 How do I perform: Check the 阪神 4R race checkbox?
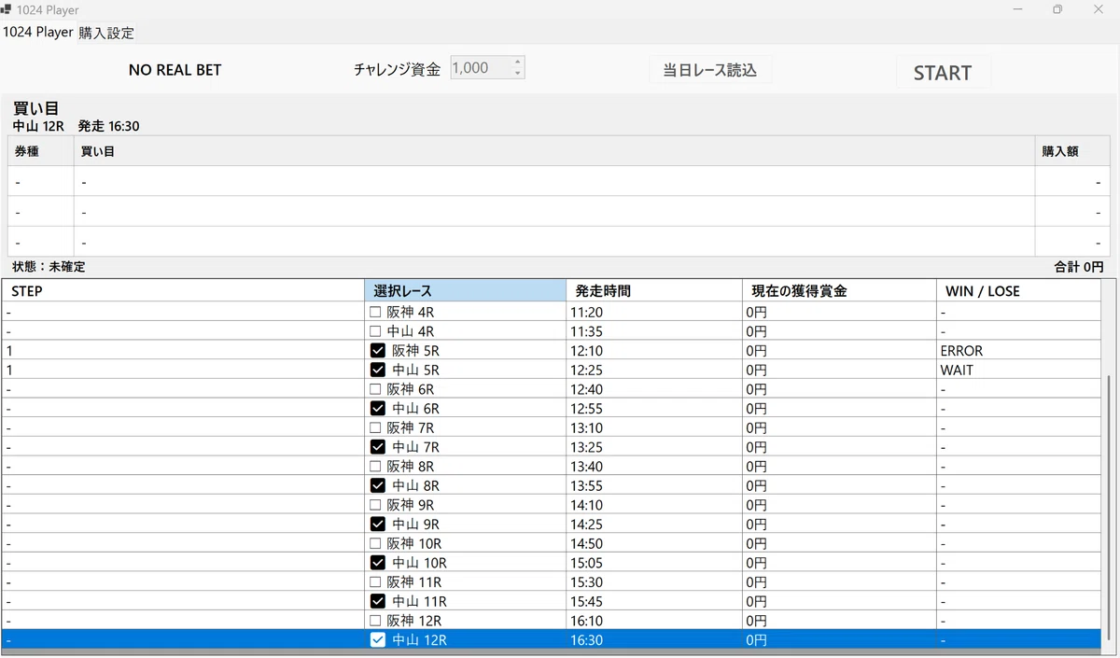pos(375,313)
